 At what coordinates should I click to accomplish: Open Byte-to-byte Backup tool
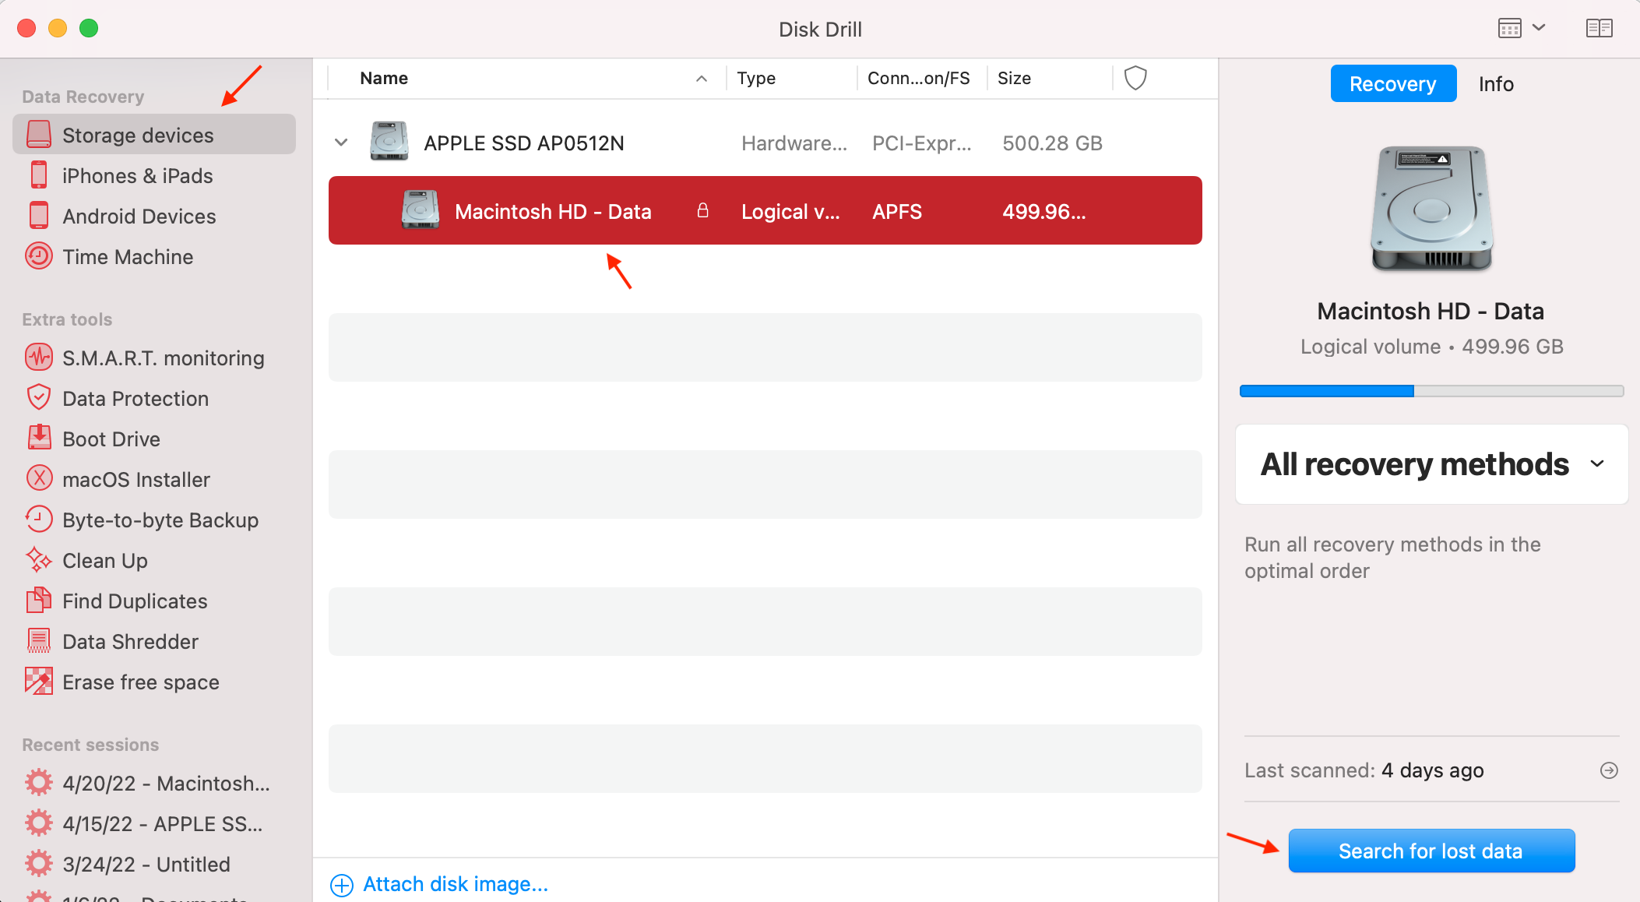(x=160, y=520)
